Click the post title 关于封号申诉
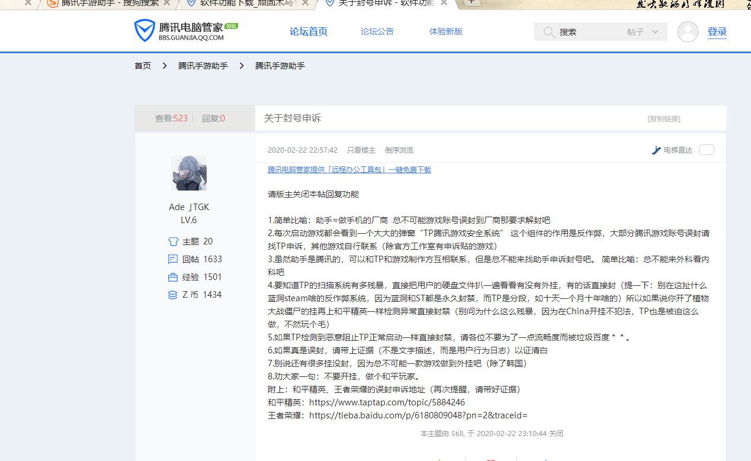The image size is (751, 461). click(293, 118)
